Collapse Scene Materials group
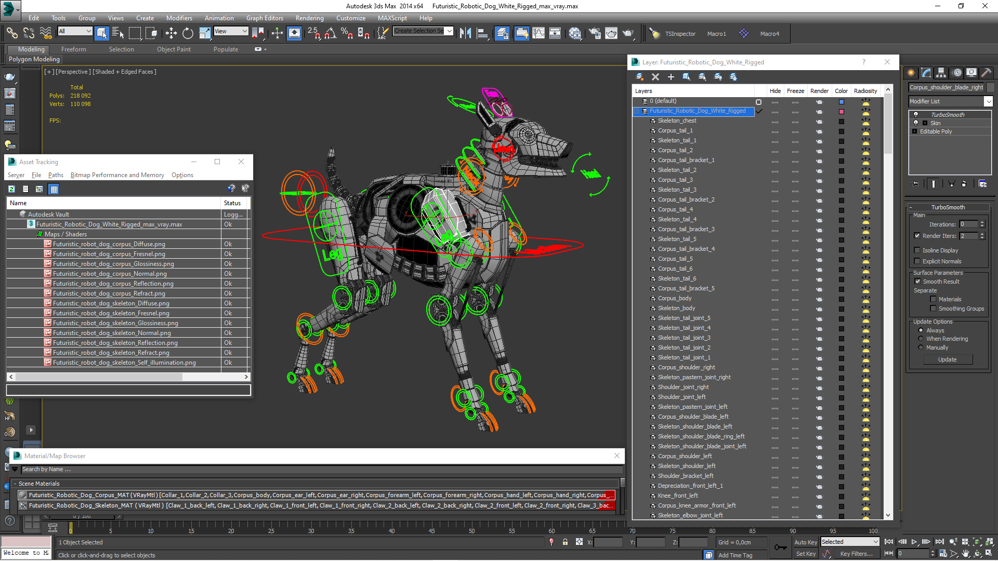The height and width of the screenshot is (561, 998). click(x=15, y=484)
